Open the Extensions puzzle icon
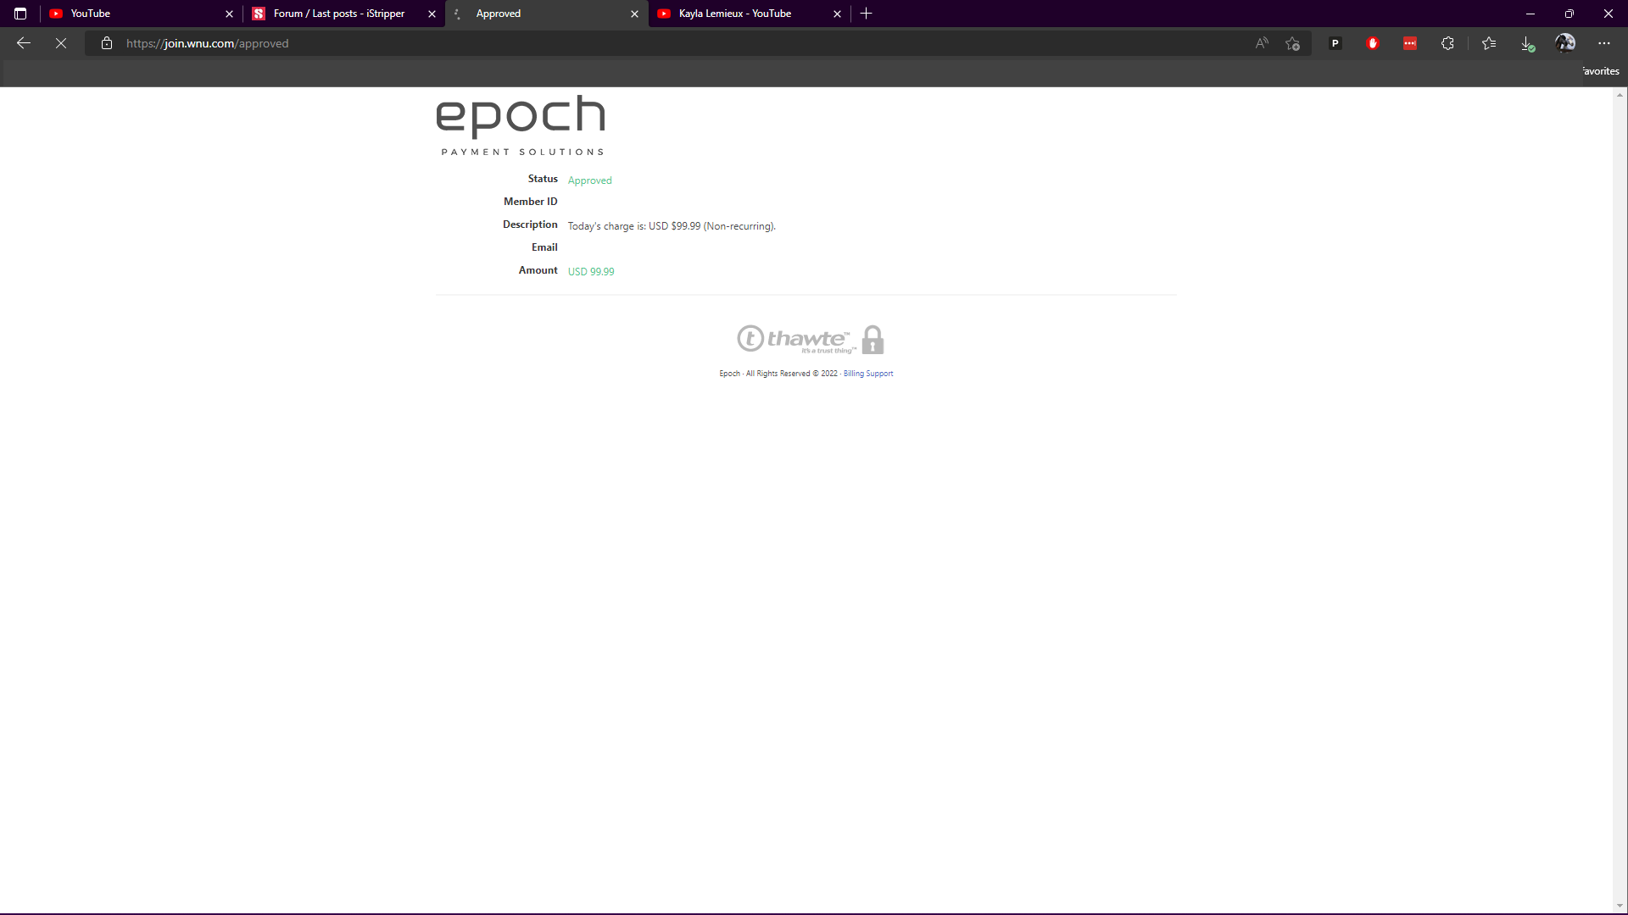Image resolution: width=1628 pixels, height=915 pixels. pos(1447,43)
